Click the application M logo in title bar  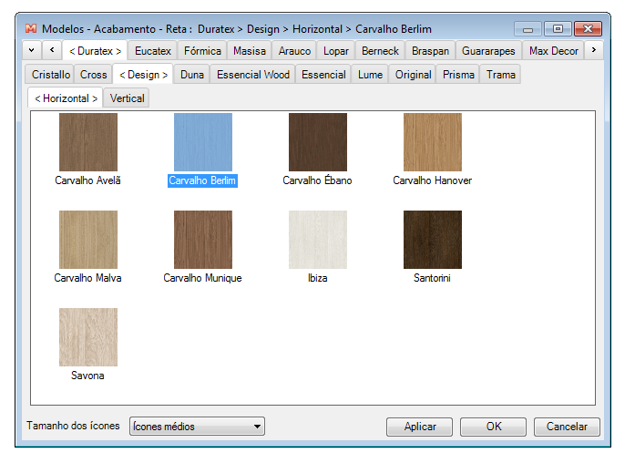pos(31,28)
